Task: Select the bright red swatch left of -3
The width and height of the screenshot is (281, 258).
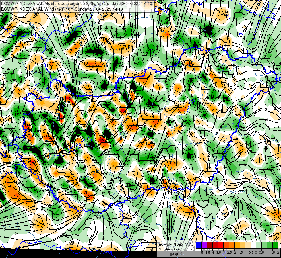Action: coord(221,245)
